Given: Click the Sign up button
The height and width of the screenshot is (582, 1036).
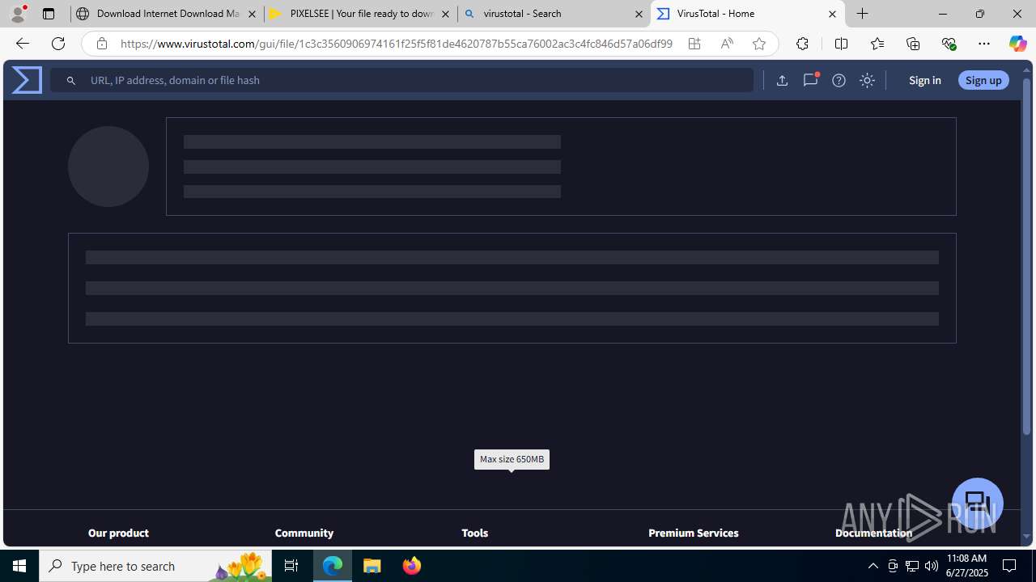Looking at the screenshot, I should click(983, 80).
